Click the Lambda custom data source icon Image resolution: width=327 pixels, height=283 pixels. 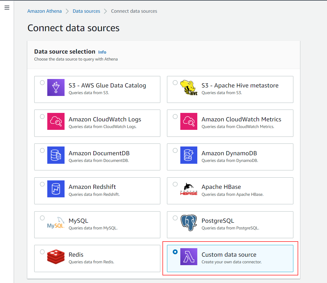(189, 257)
